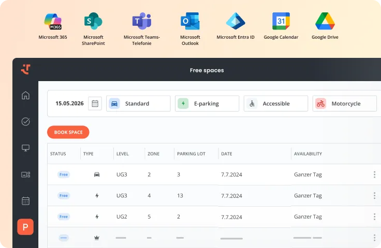Click date 7.7.2024 in lot 13 row
Image resolution: width=381 pixels, height=248 pixels.
click(x=231, y=196)
